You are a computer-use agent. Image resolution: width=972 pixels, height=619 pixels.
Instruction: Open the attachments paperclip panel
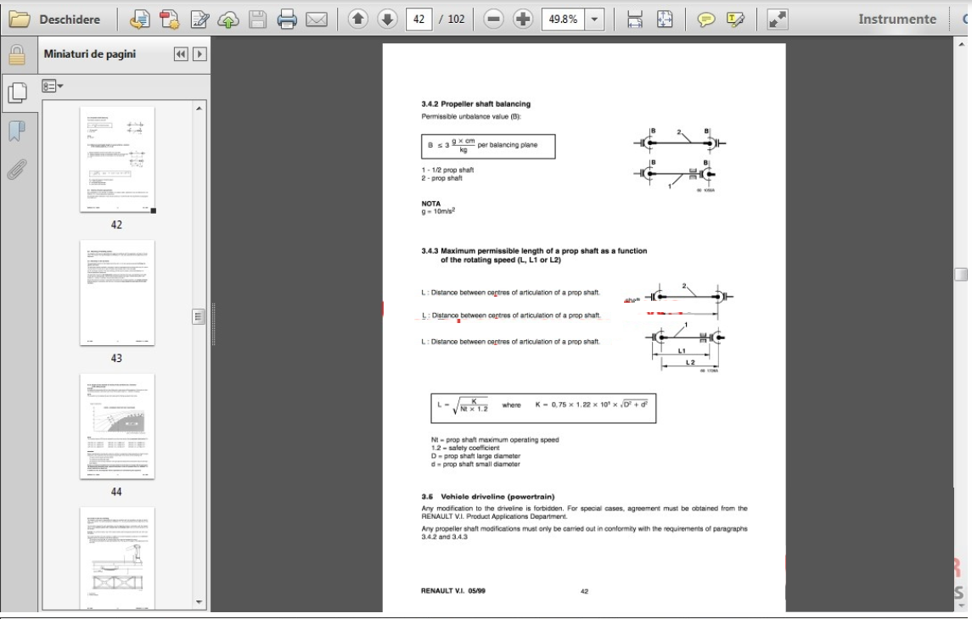(17, 169)
